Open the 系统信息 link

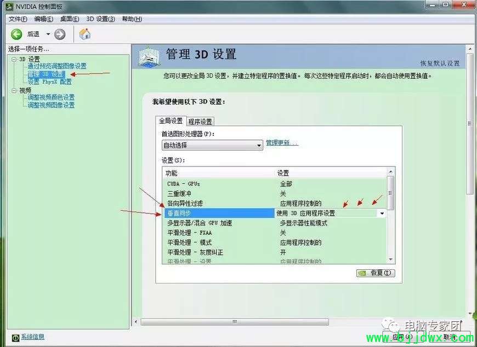(32, 337)
